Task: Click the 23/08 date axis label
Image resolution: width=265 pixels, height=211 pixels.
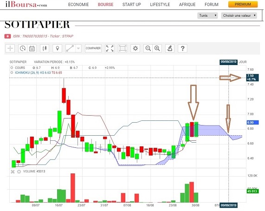Action: (x=173, y=205)
